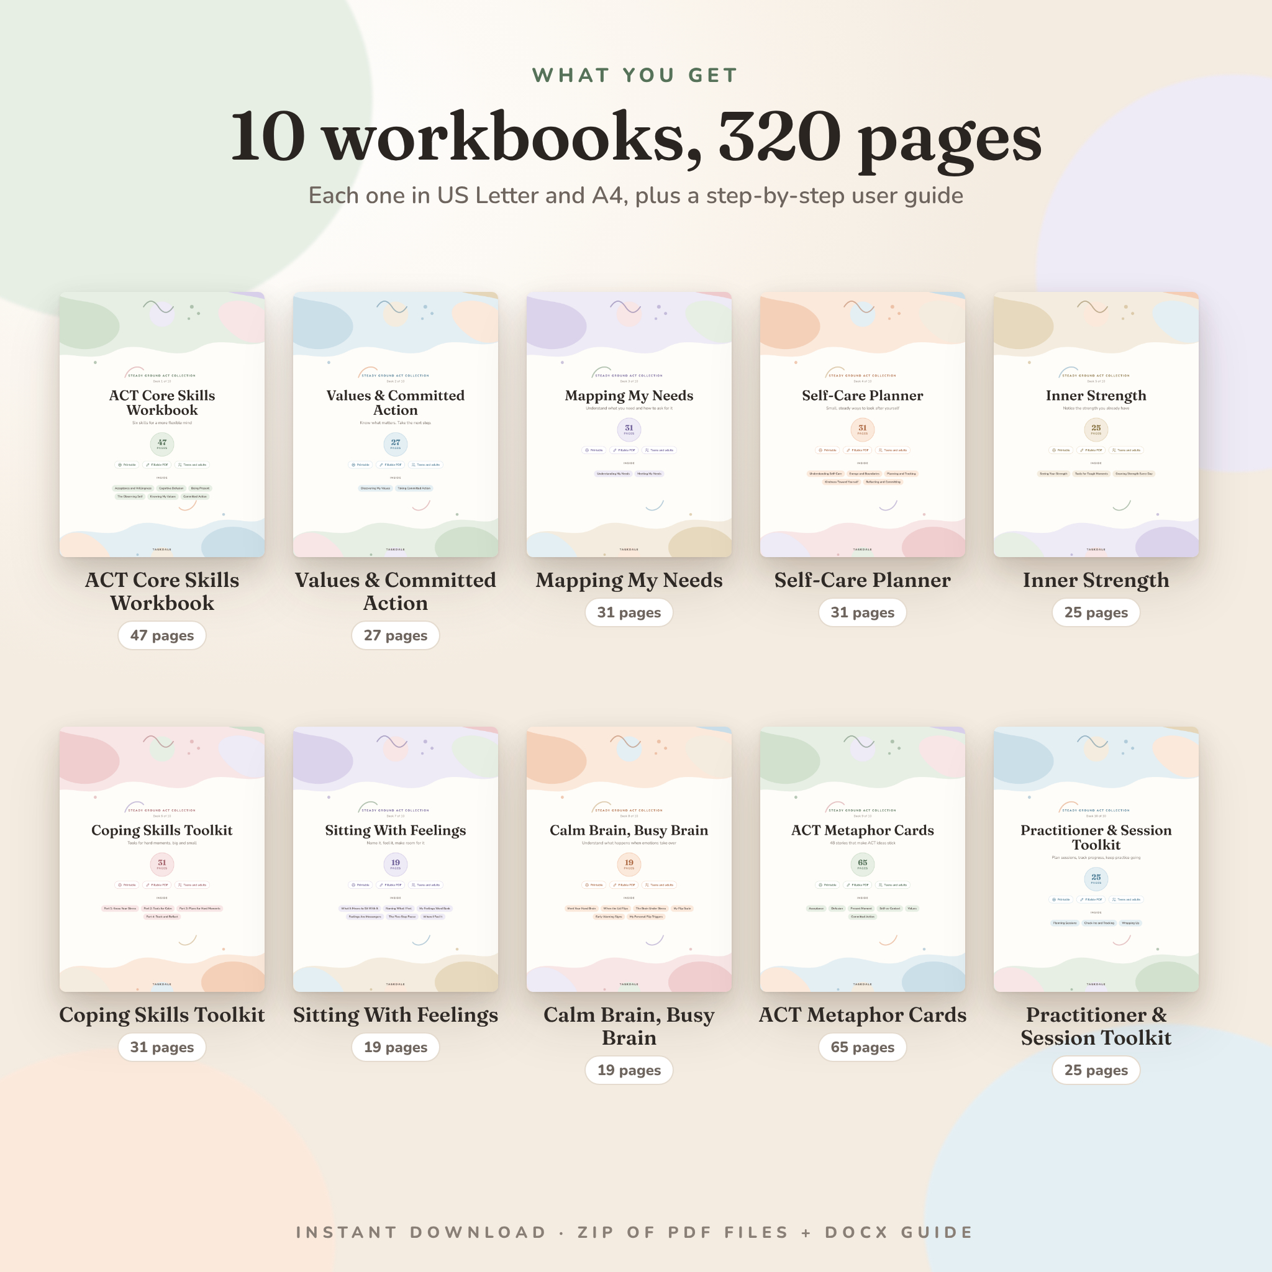Select the Mapping My Needs cover thumbnail
The width and height of the screenshot is (1272, 1272).
click(x=629, y=425)
